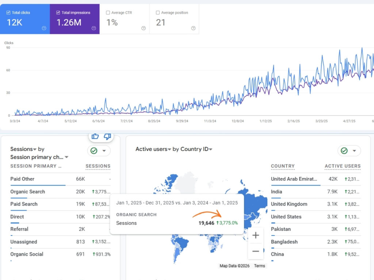Enable the Average position checkbox

click(x=158, y=13)
